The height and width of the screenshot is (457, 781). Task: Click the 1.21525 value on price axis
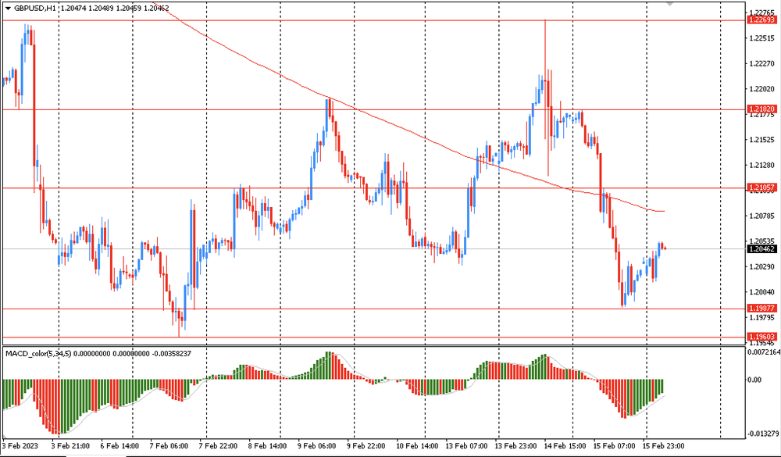pos(761,140)
